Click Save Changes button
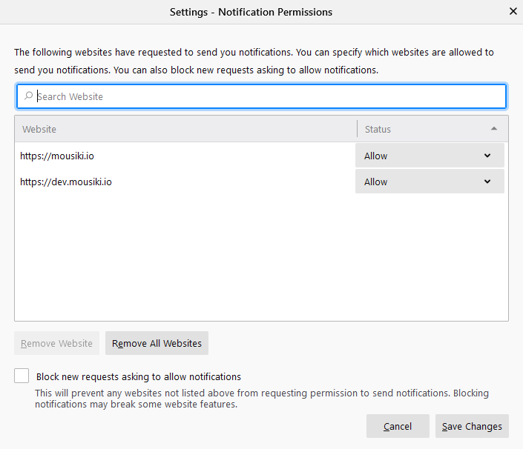 tap(472, 426)
